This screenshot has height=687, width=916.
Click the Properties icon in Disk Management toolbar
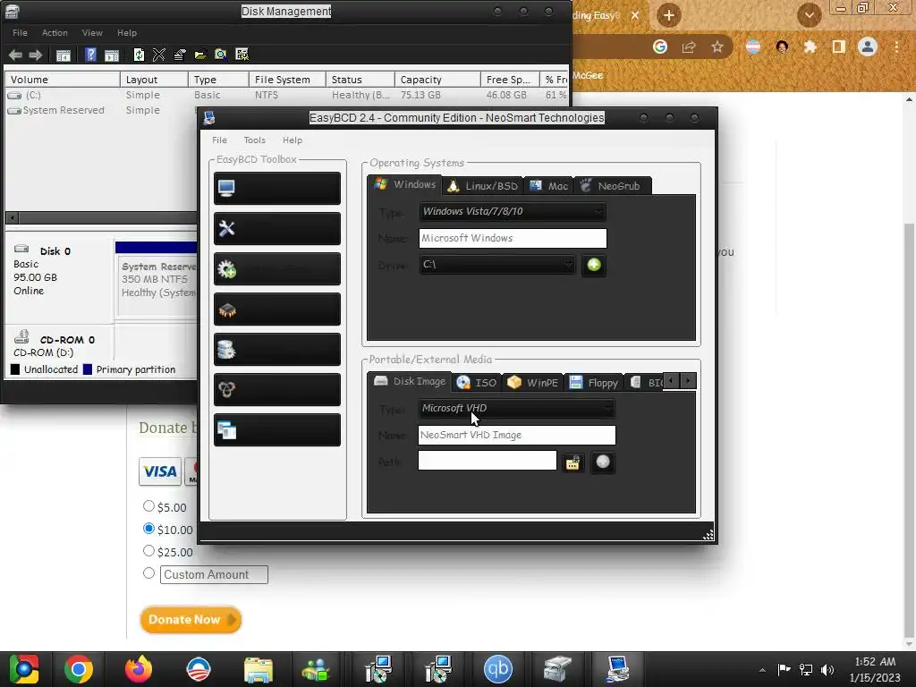coord(179,55)
